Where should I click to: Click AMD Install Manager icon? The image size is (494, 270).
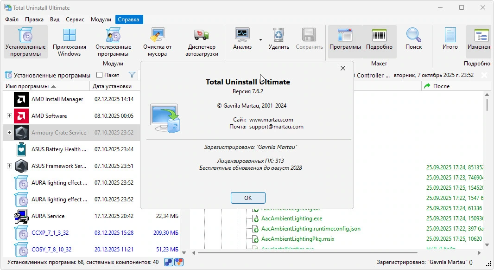pyautogui.click(x=21, y=99)
